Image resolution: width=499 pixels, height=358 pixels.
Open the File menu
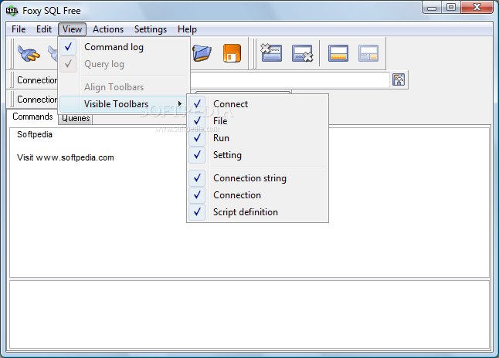(19, 29)
